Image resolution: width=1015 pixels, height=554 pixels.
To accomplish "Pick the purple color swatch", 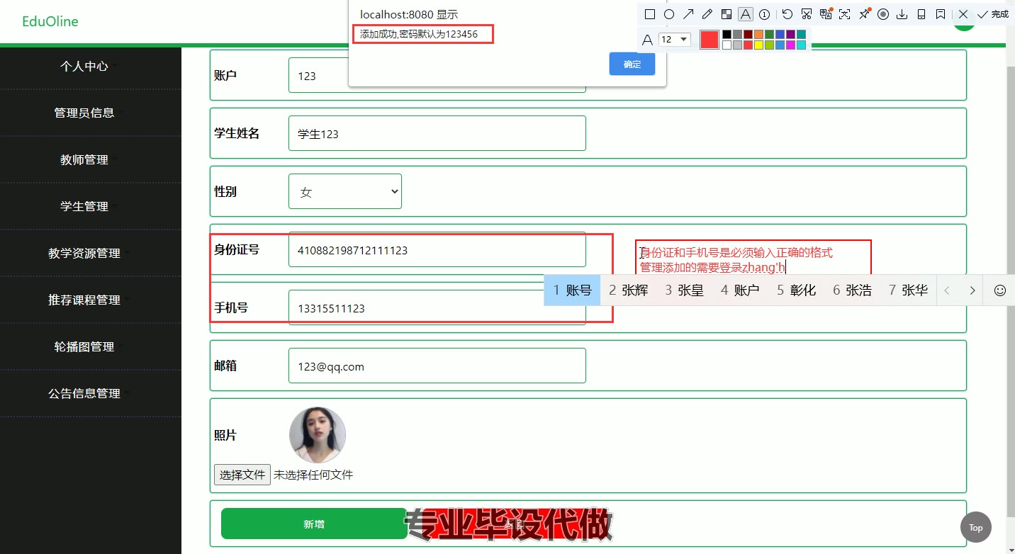I will tap(790, 34).
